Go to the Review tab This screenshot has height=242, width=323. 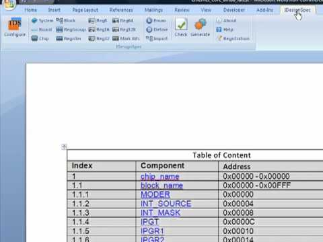(182, 10)
